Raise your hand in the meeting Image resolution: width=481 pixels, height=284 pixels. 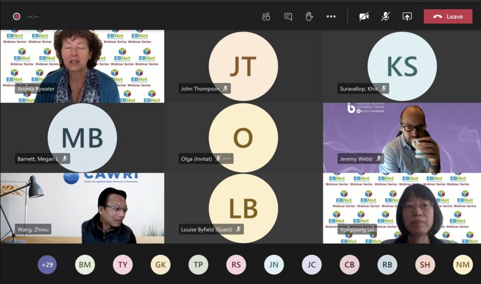point(309,16)
